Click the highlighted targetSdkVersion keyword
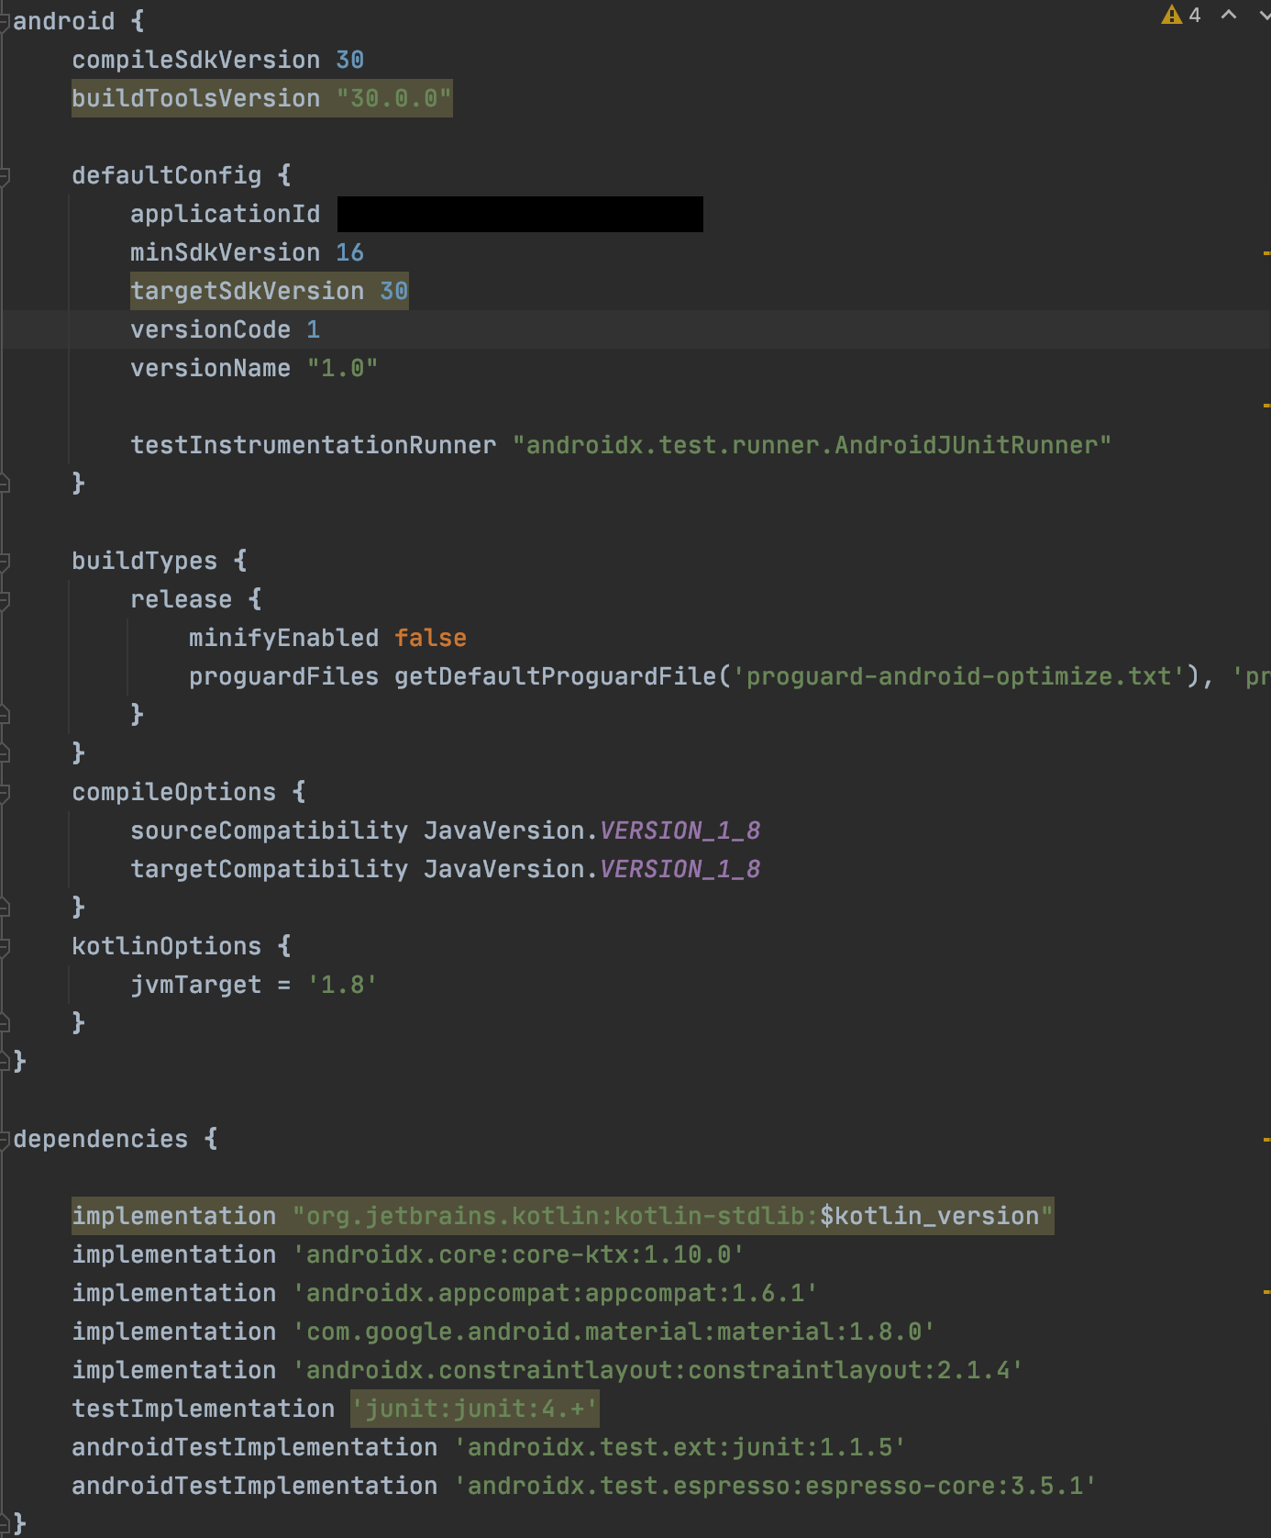Screen dimensions: 1271x1538 tap(248, 291)
